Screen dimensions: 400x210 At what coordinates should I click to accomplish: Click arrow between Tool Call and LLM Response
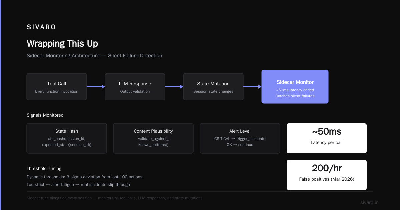coord(96,87)
